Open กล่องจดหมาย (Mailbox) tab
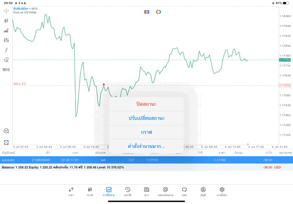293x204 pixels. (165, 191)
